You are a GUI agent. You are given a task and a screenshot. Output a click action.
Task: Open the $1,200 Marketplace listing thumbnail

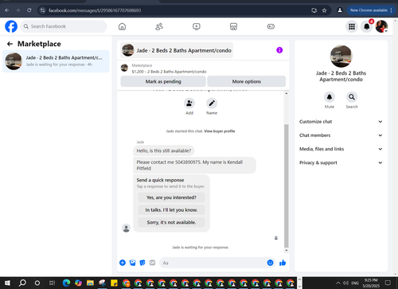(124, 68)
